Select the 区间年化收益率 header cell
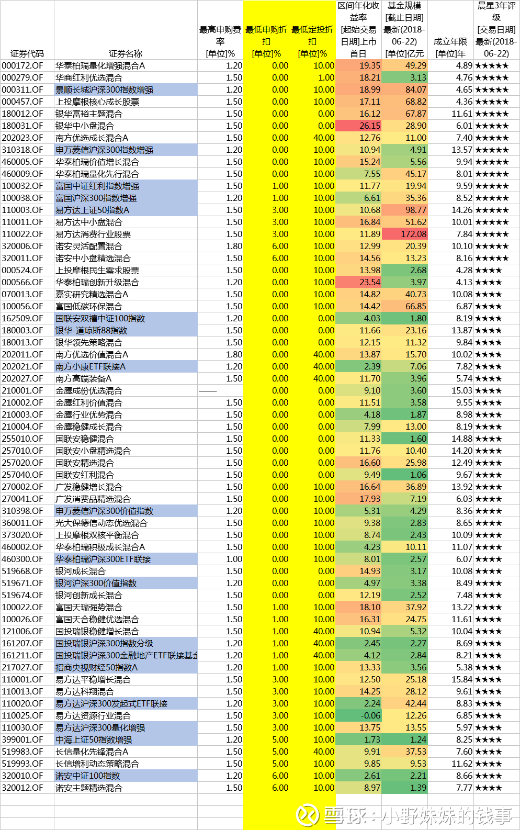The width and height of the screenshot is (520, 830). pos(358,30)
